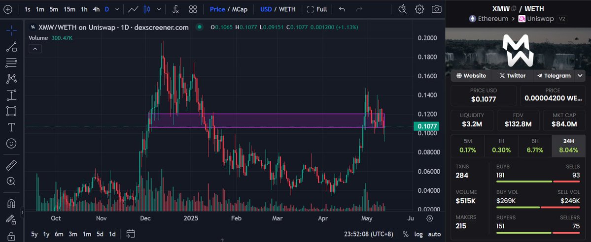Set range to 5d
The image size is (591, 242).
(x=100, y=234)
